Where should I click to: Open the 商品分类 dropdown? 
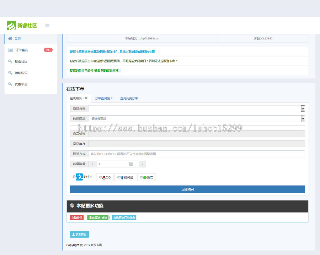click(x=303, y=108)
